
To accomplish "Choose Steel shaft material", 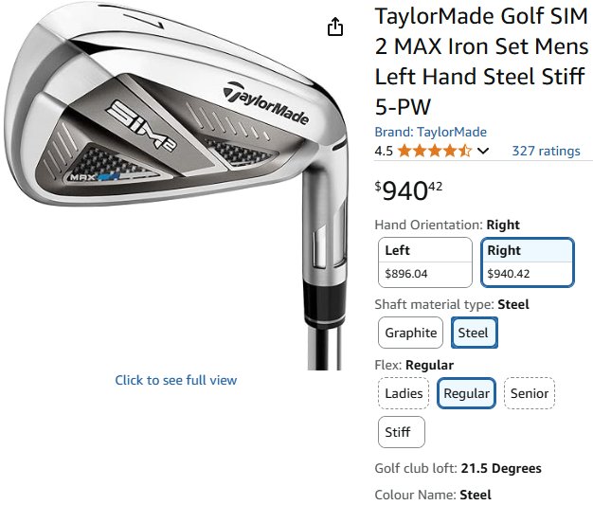I will tap(475, 333).
